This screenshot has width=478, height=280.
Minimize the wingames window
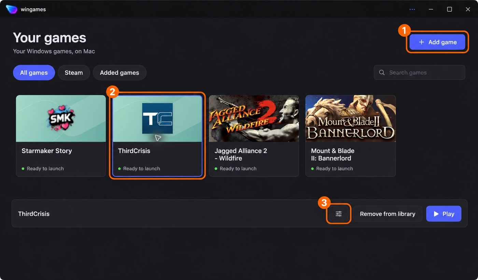pos(431,9)
